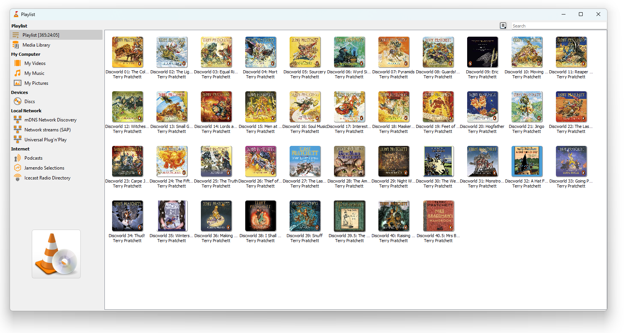Click the Network streams (SAP) icon

pyautogui.click(x=18, y=129)
